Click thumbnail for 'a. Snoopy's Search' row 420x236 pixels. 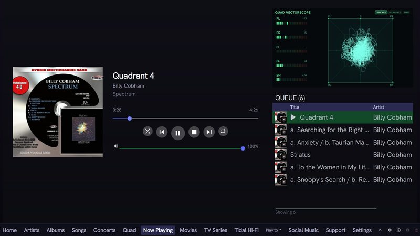click(281, 179)
